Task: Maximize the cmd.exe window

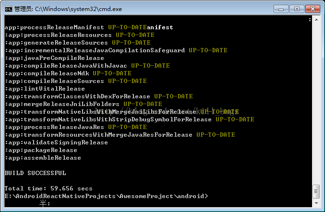Action: [297, 9]
